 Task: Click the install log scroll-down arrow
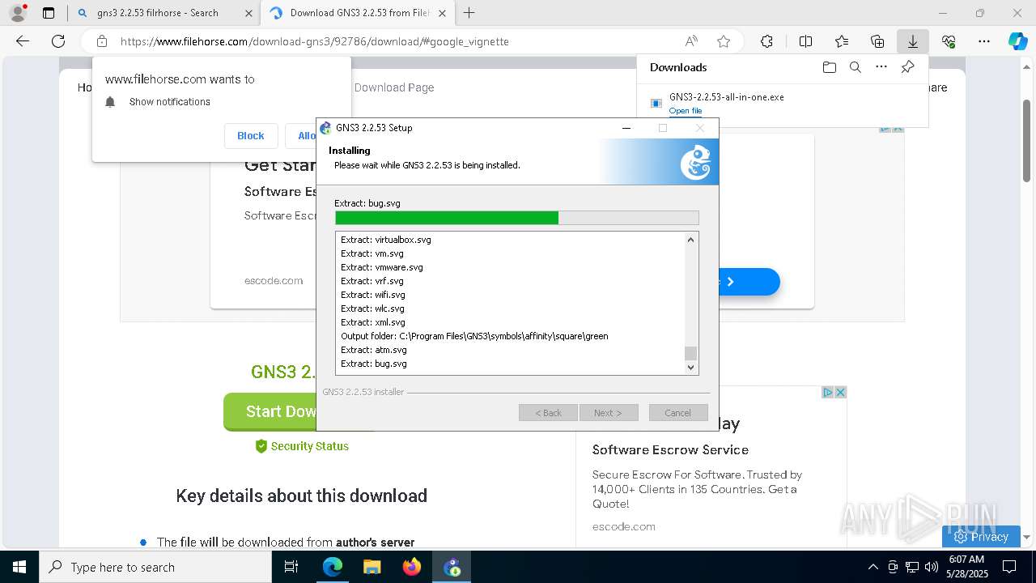pyautogui.click(x=690, y=367)
